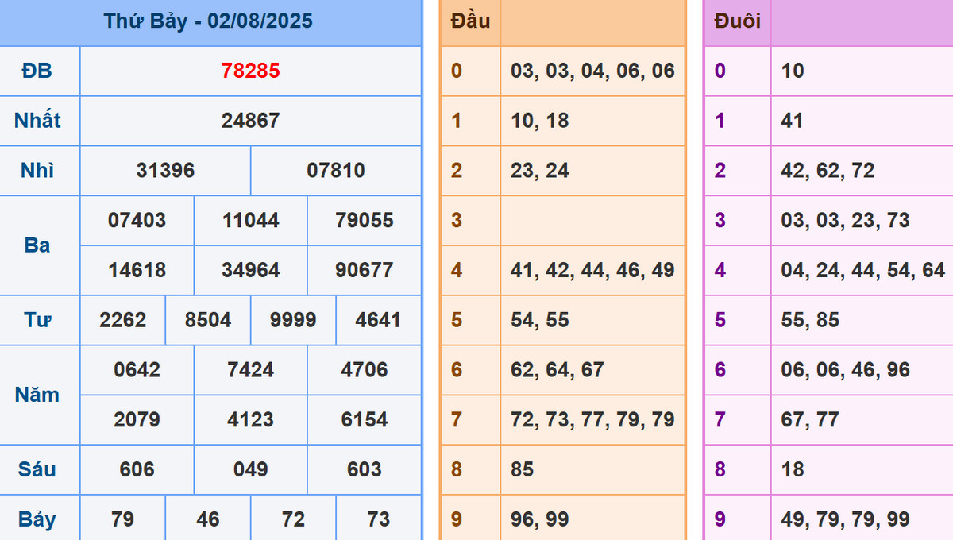Click the first prize number 24867
Image resolution: width=953 pixels, height=540 pixels.
click(x=250, y=121)
